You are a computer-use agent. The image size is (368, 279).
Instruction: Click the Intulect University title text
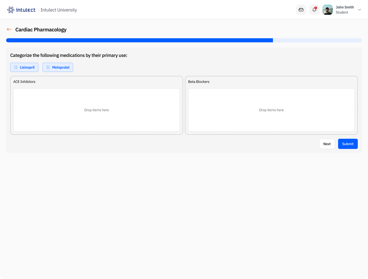point(59,10)
